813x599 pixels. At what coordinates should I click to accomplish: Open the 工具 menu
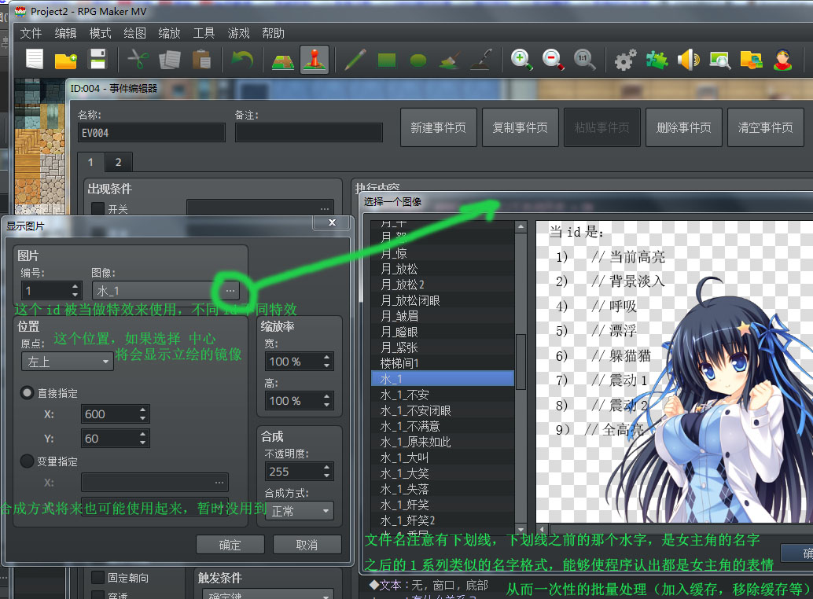[x=204, y=33]
